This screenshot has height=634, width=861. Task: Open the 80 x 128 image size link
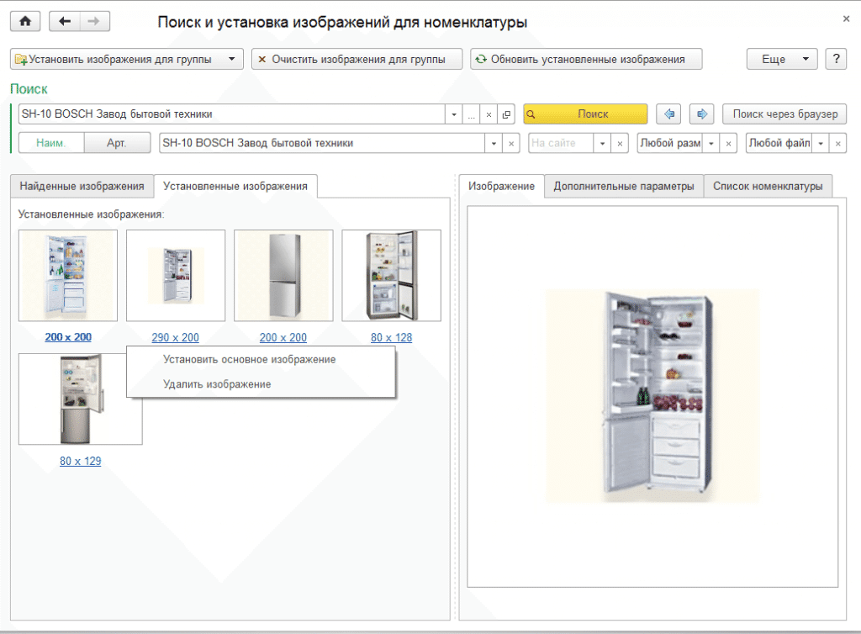pyautogui.click(x=392, y=337)
